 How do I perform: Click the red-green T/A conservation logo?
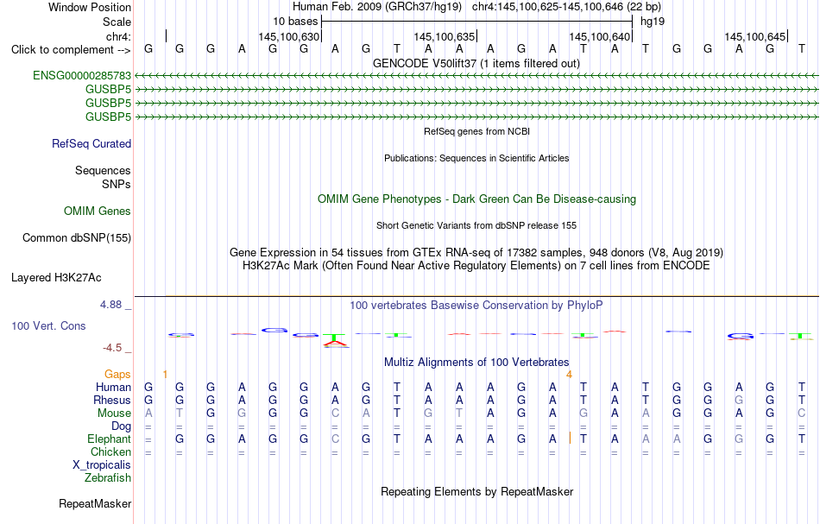tap(335, 340)
